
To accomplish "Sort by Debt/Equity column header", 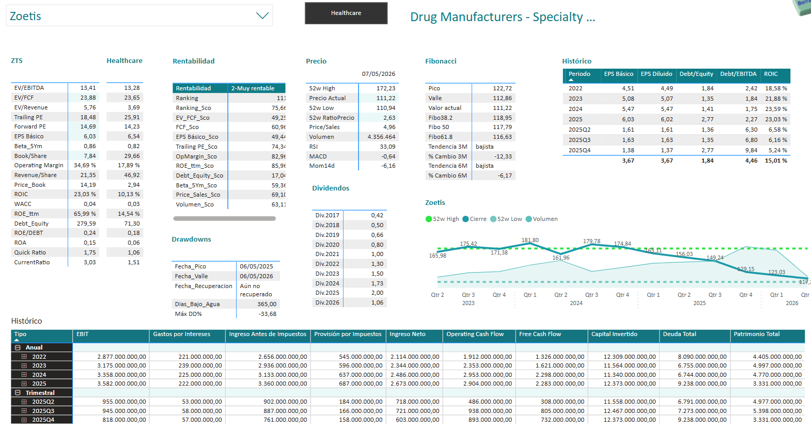I will (x=696, y=74).
